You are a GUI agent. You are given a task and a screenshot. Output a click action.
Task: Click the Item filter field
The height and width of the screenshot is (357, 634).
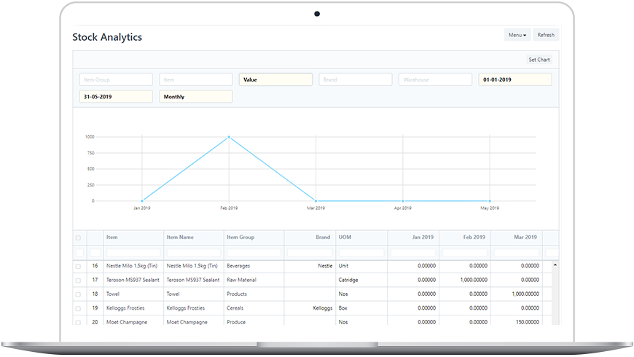[195, 79]
